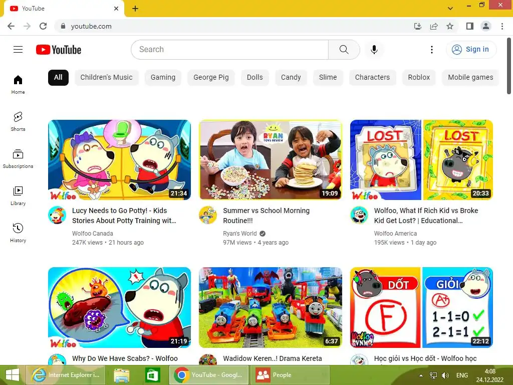Open Shorts in sidebar
Screen dimensions: 513x385
[18, 121]
